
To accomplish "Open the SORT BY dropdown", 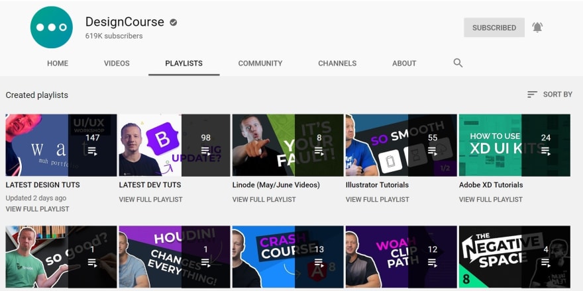I will pyautogui.click(x=549, y=95).
